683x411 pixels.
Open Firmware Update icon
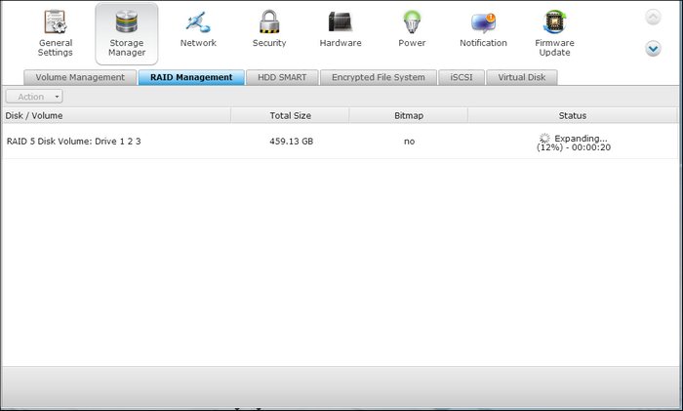point(554,24)
